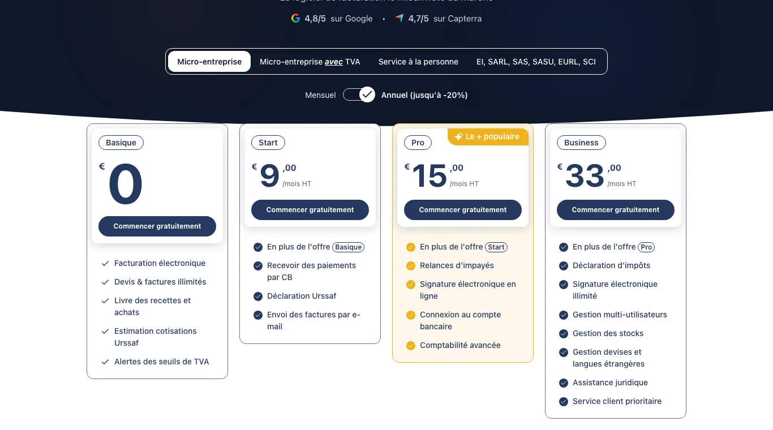The height and width of the screenshot is (430, 773).
Task: Click the Le + populaire badge
Action: point(488,137)
